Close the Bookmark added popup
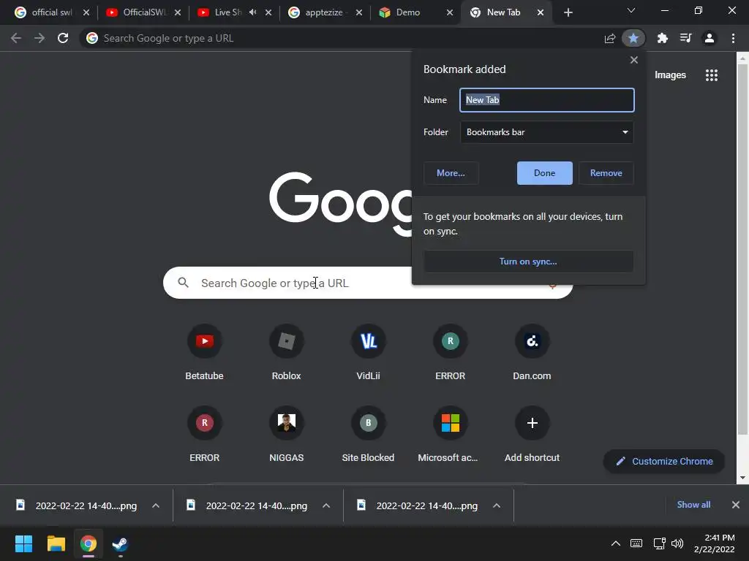The width and height of the screenshot is (749, 561). point(634,60)
